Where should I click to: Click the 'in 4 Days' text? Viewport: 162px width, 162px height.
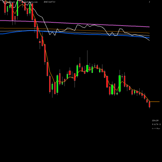click(156, 128)
